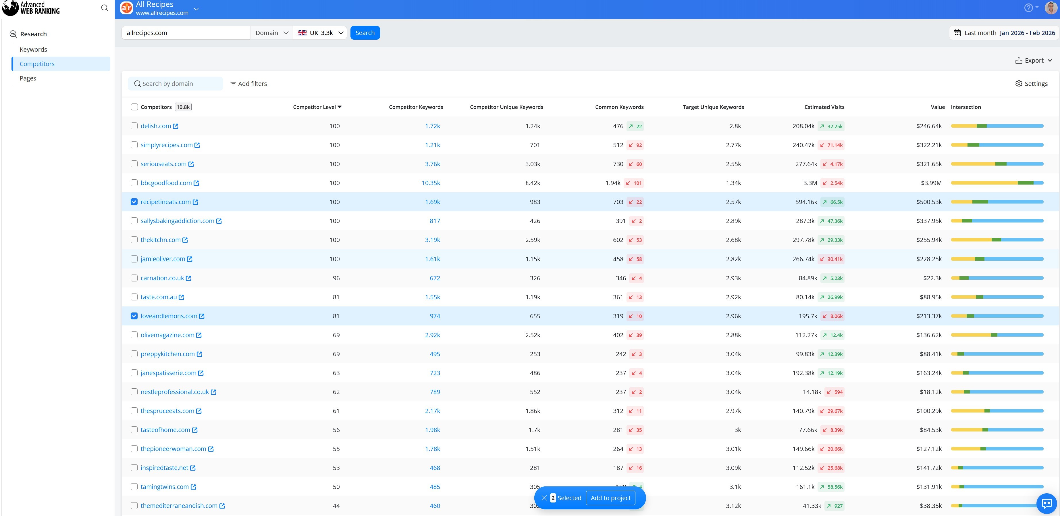Open taste.com.au external link icon
1060x516 pixels.
pos(182,297)
